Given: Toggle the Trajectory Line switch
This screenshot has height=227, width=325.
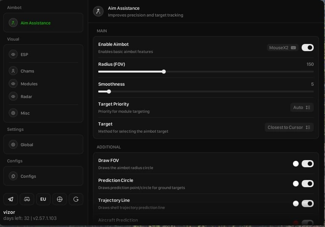Looking at the screenshot, I should click(308, 203).
